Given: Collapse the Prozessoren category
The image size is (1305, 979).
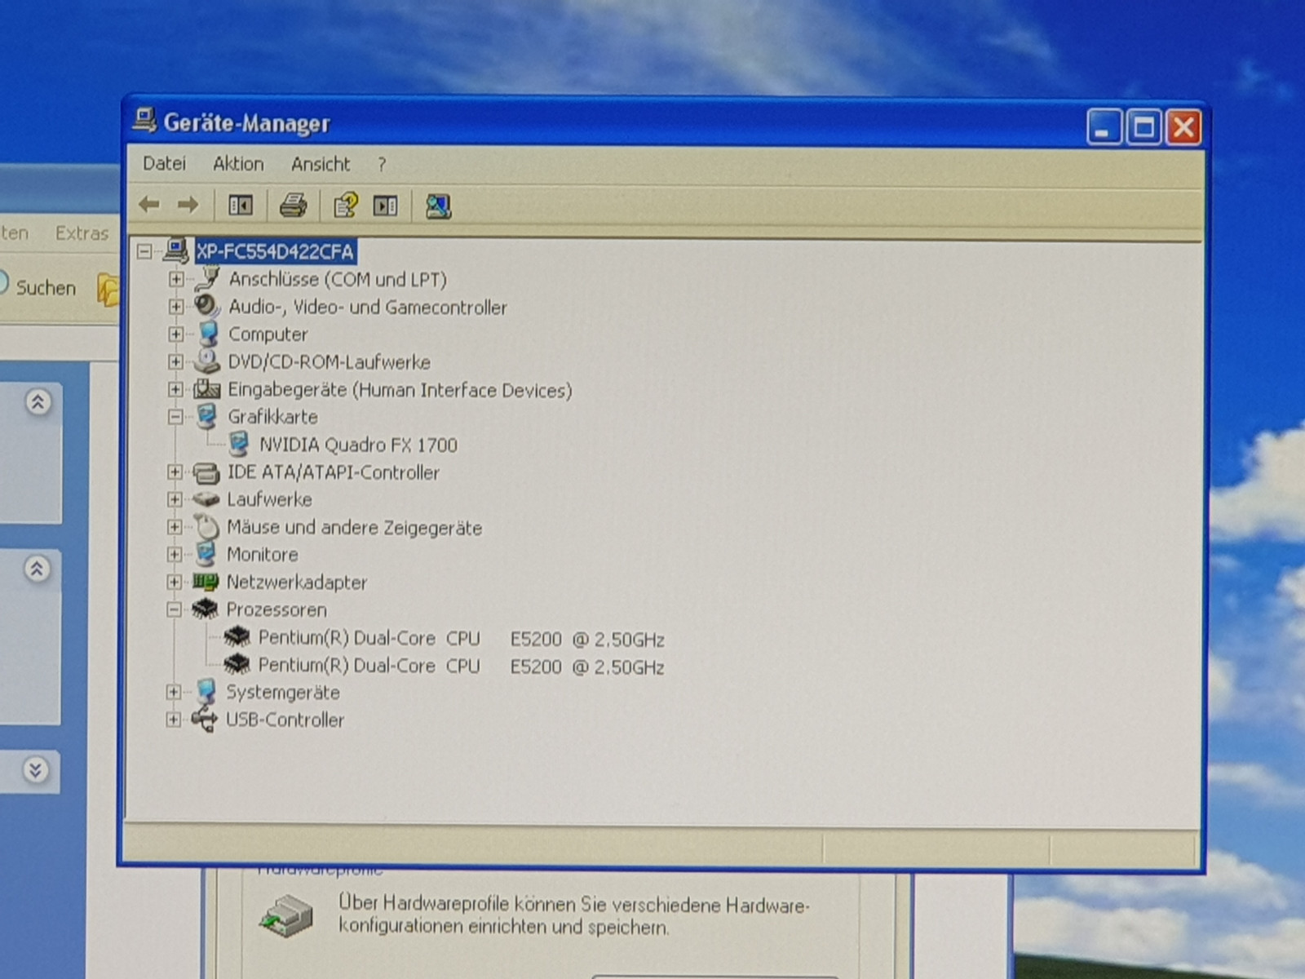Looking at the screenshot, I should click(x=174, y=609).
